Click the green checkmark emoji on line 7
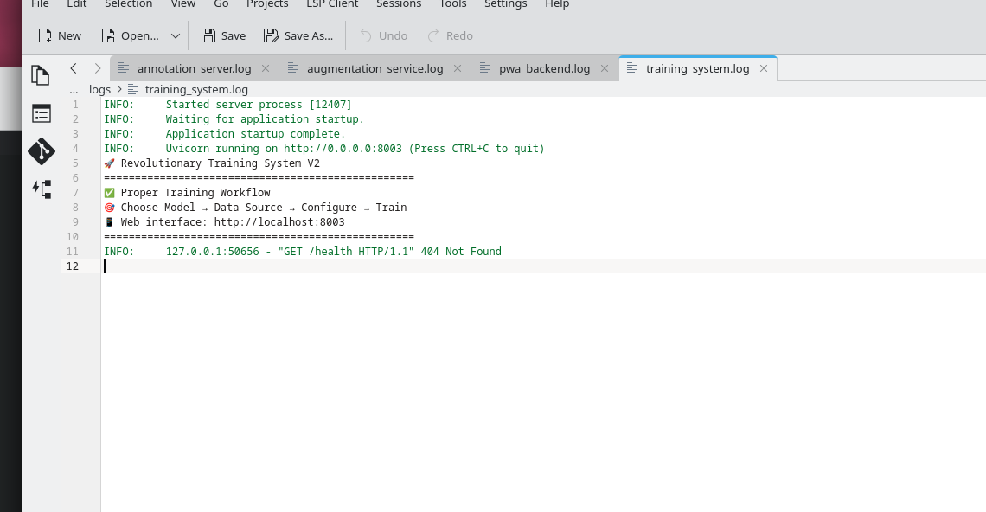 (110, 193)
